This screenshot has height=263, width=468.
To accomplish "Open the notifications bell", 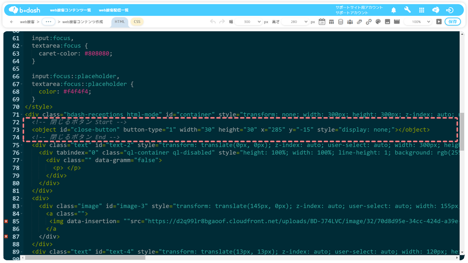I will tap(394, 10).
